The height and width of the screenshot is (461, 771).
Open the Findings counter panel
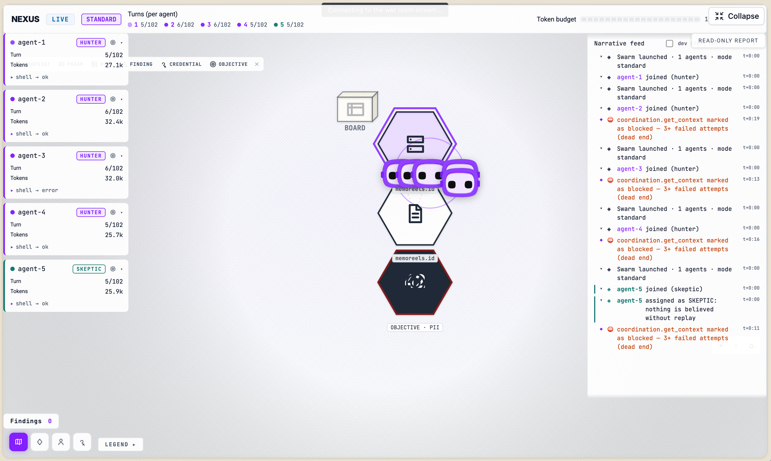coord(31,421)
